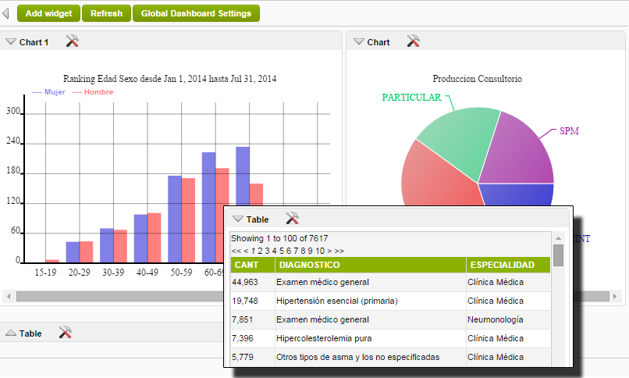Open Global Dashboard Settings
This screenshot has width=629, height=378.
(196, 13)
